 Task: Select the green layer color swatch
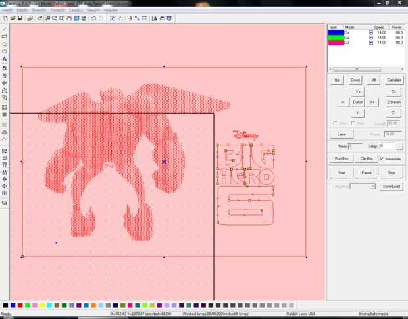[x=336, y=37]
